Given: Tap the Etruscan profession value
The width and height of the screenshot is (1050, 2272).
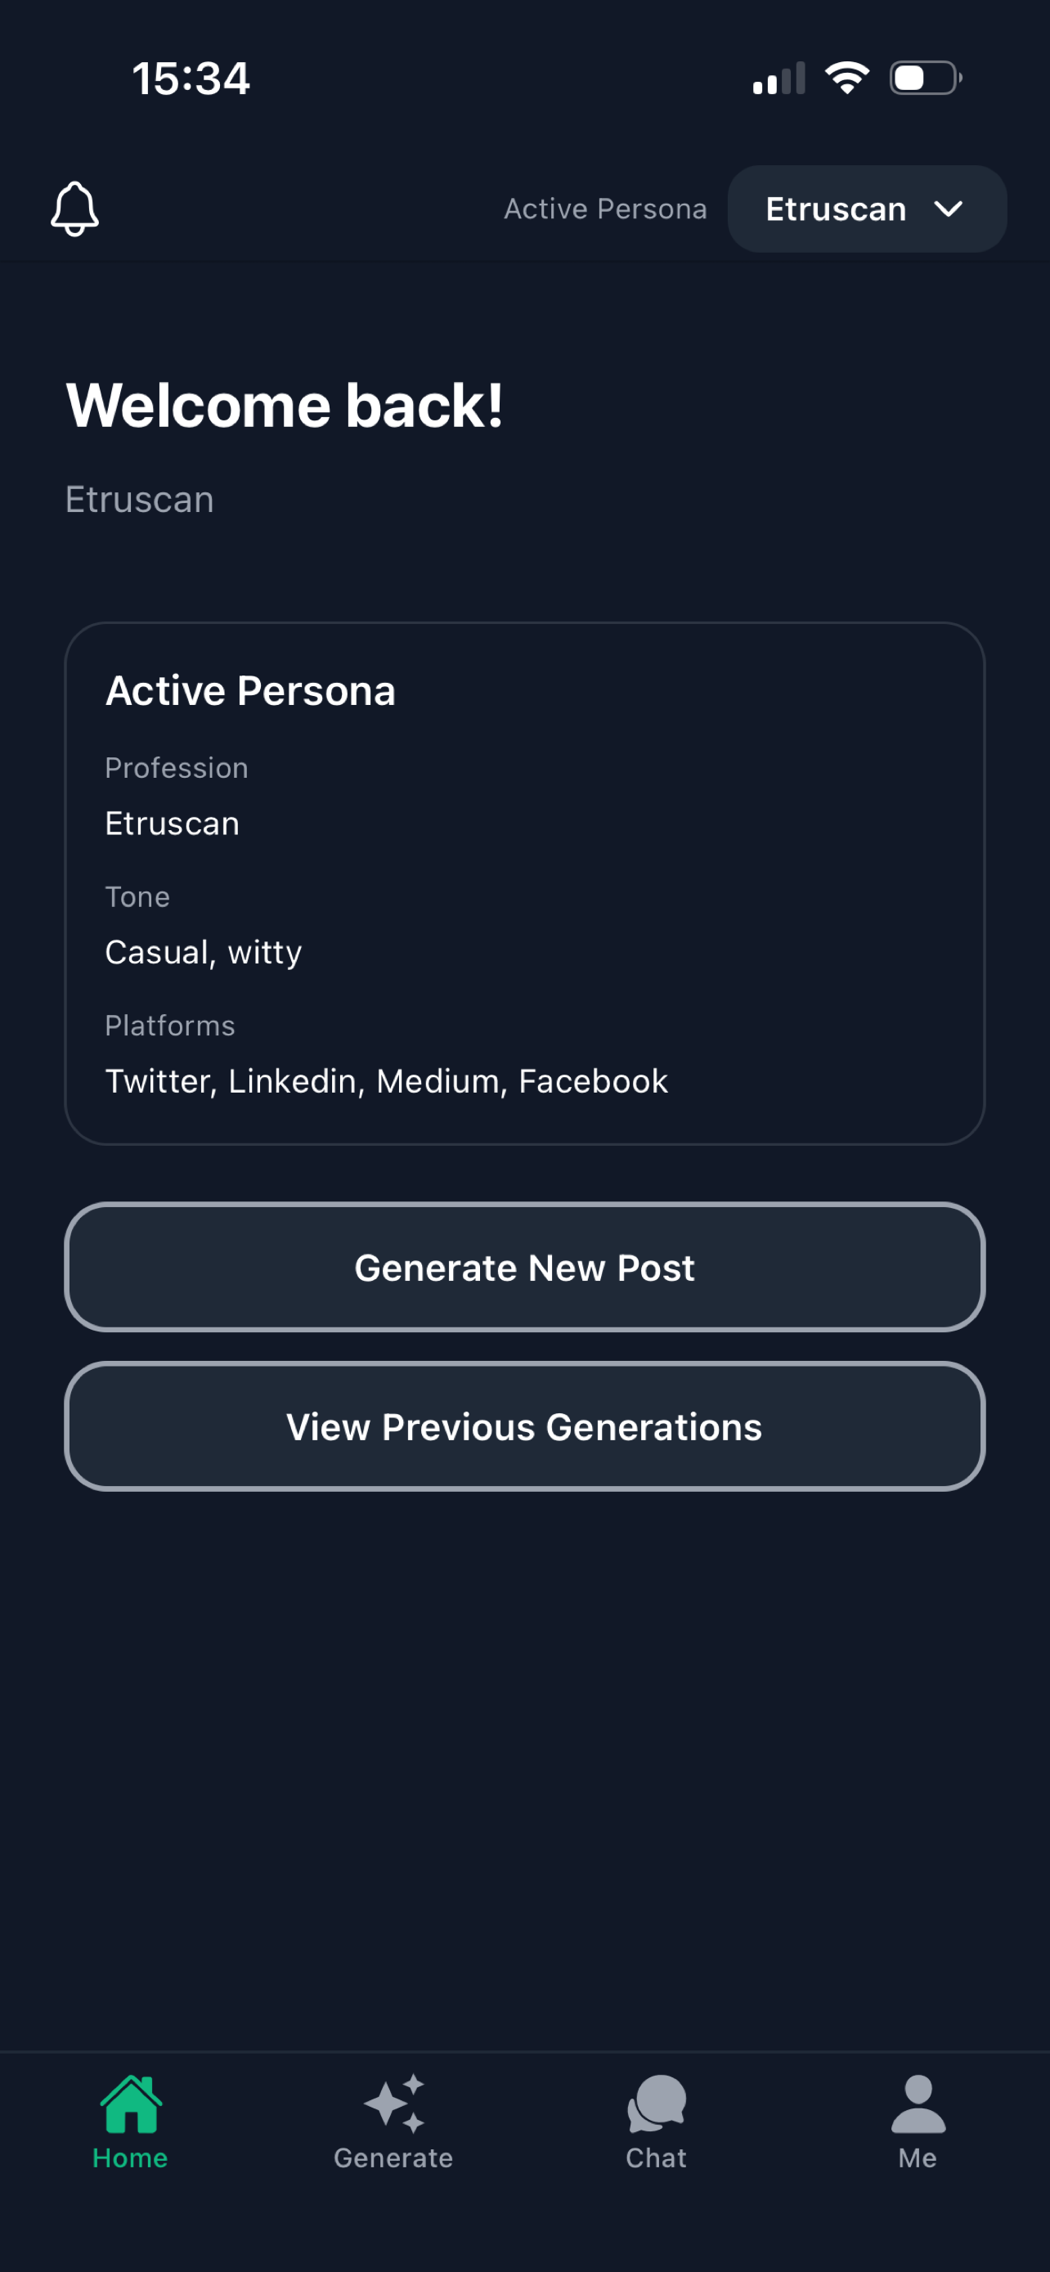Looking at the screenshot, I should [172, 823].
